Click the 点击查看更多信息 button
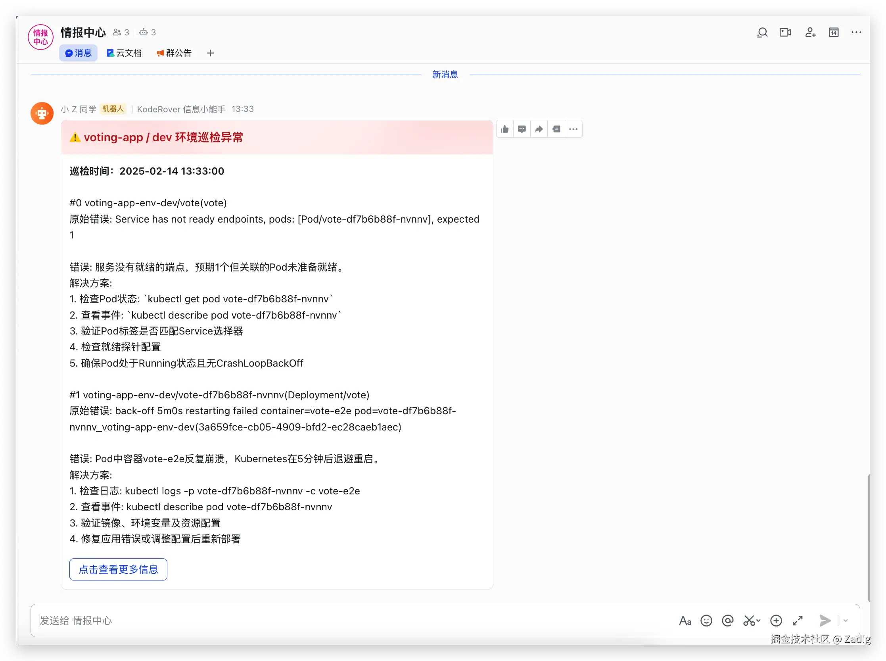 [x=118, y=569]
